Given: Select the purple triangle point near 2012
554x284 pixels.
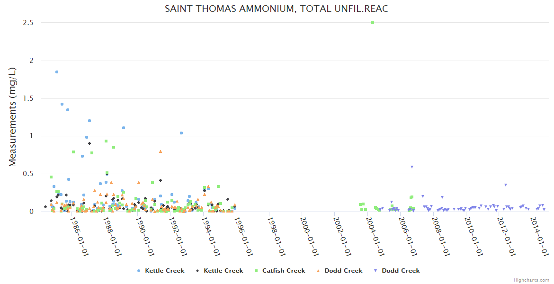Looking at the screenshot, I should coord(506,185).
